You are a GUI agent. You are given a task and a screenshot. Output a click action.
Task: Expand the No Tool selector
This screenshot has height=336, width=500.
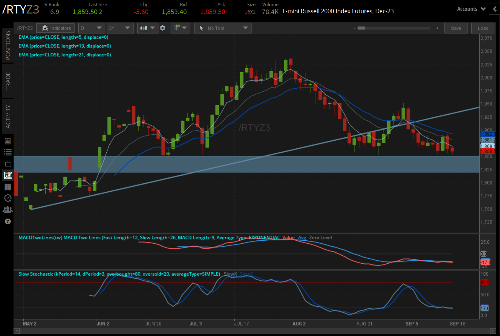(222, 28)
